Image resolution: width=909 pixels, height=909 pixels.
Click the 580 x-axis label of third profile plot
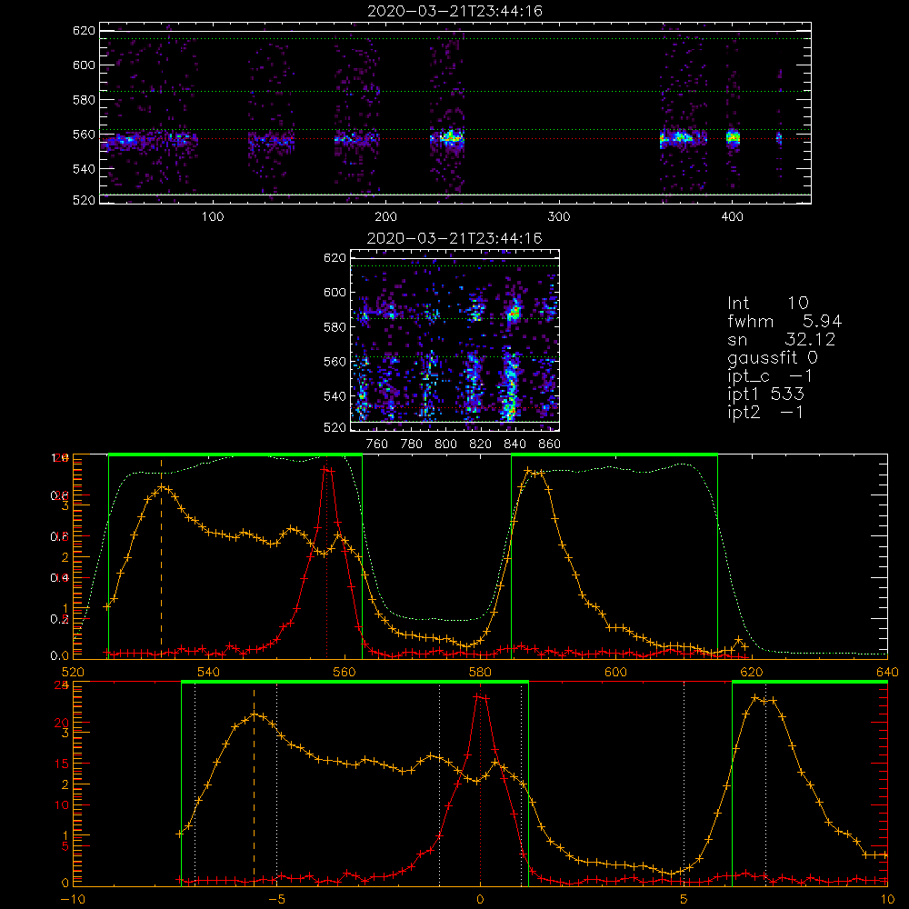click(480, 672)
